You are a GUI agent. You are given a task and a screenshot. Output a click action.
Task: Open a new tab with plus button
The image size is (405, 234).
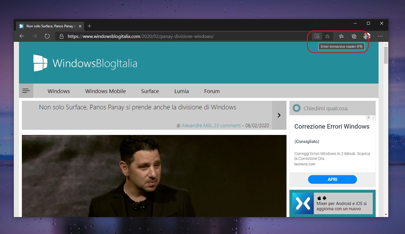(89, 26)
